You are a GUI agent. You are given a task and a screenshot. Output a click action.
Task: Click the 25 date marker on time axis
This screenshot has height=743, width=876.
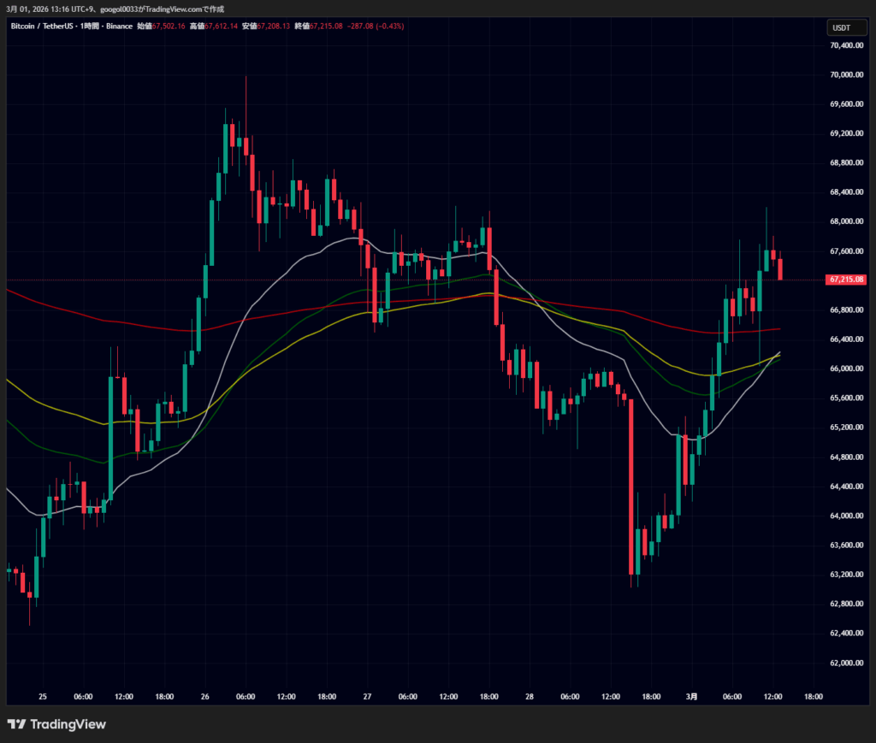(42, 697)
